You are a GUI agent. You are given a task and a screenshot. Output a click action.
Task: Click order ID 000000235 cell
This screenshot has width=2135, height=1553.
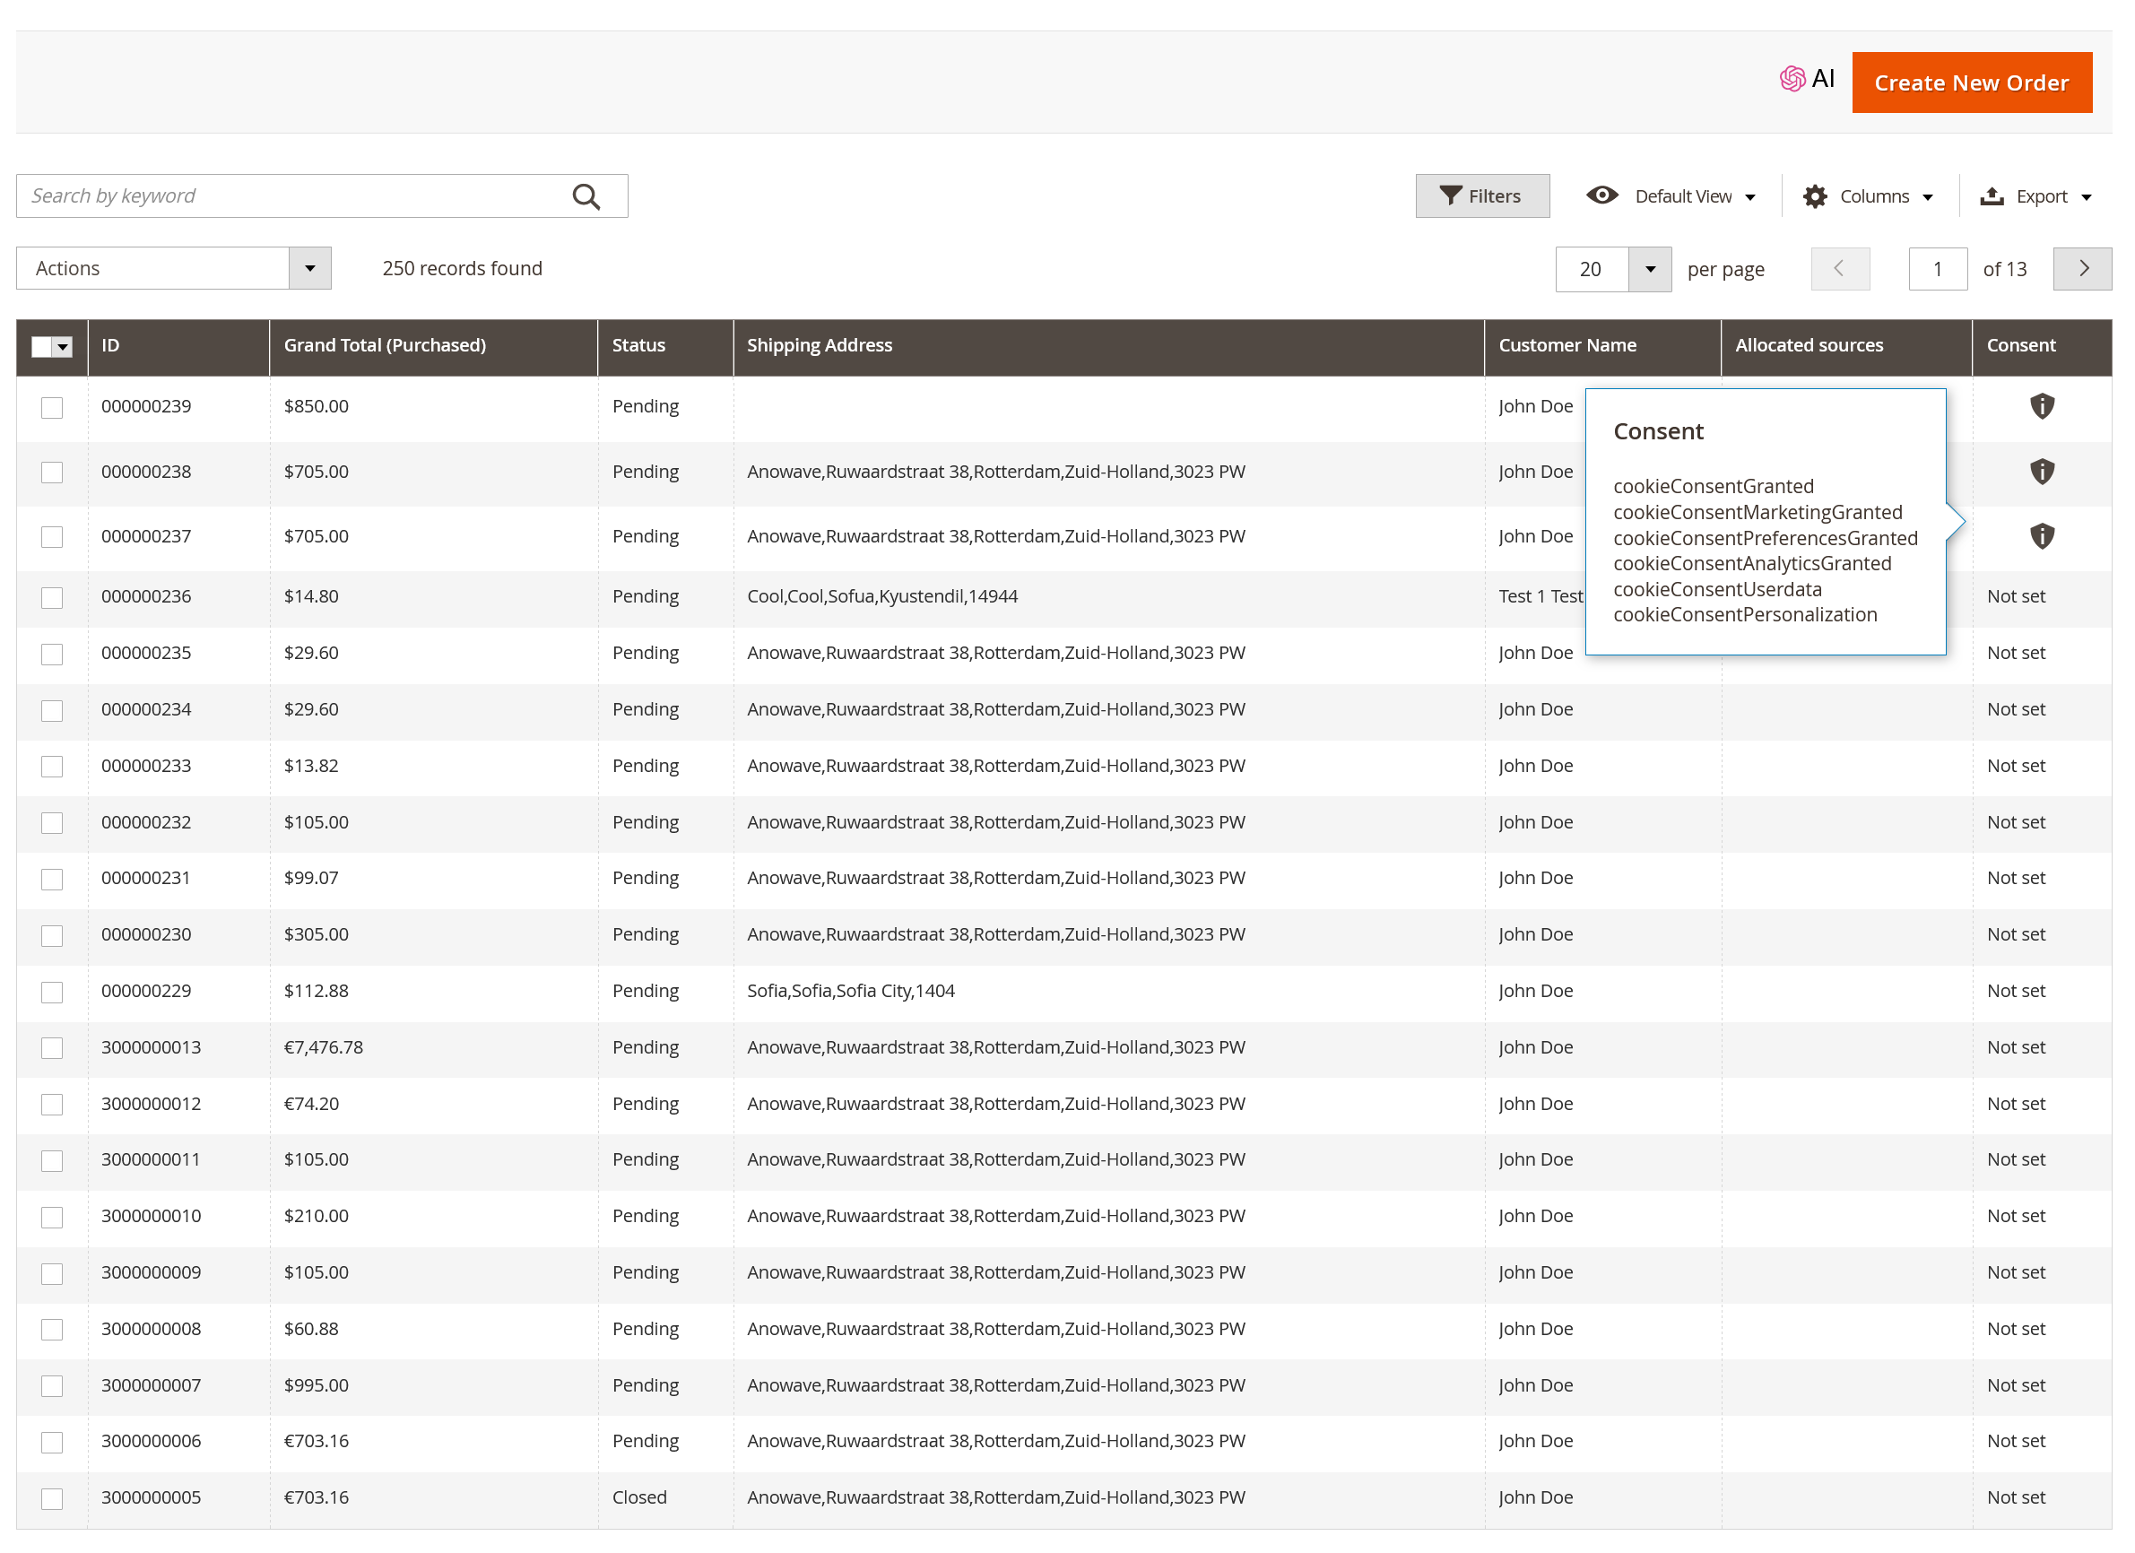click(147, 653)
